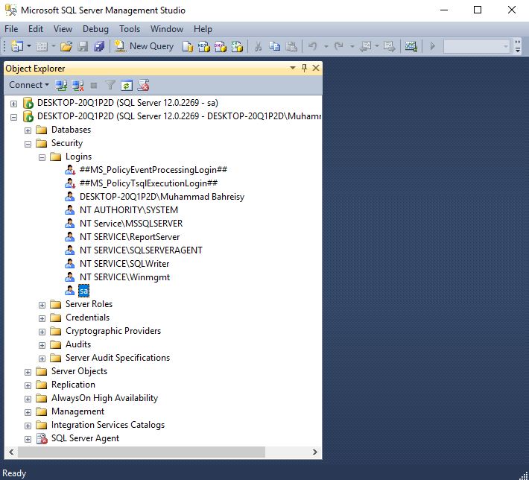Select the SQL Server Agent node
The image size is (529, 480).
click(85, 438)
